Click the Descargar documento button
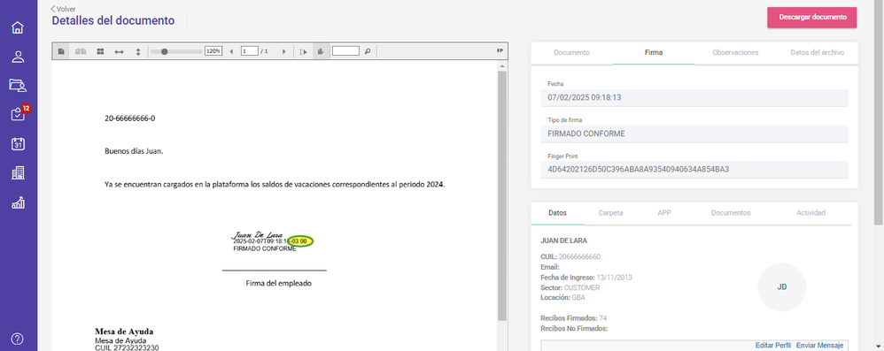Image resolution: width=884 pixels, height=351 pixels. (x=812, y=18)
